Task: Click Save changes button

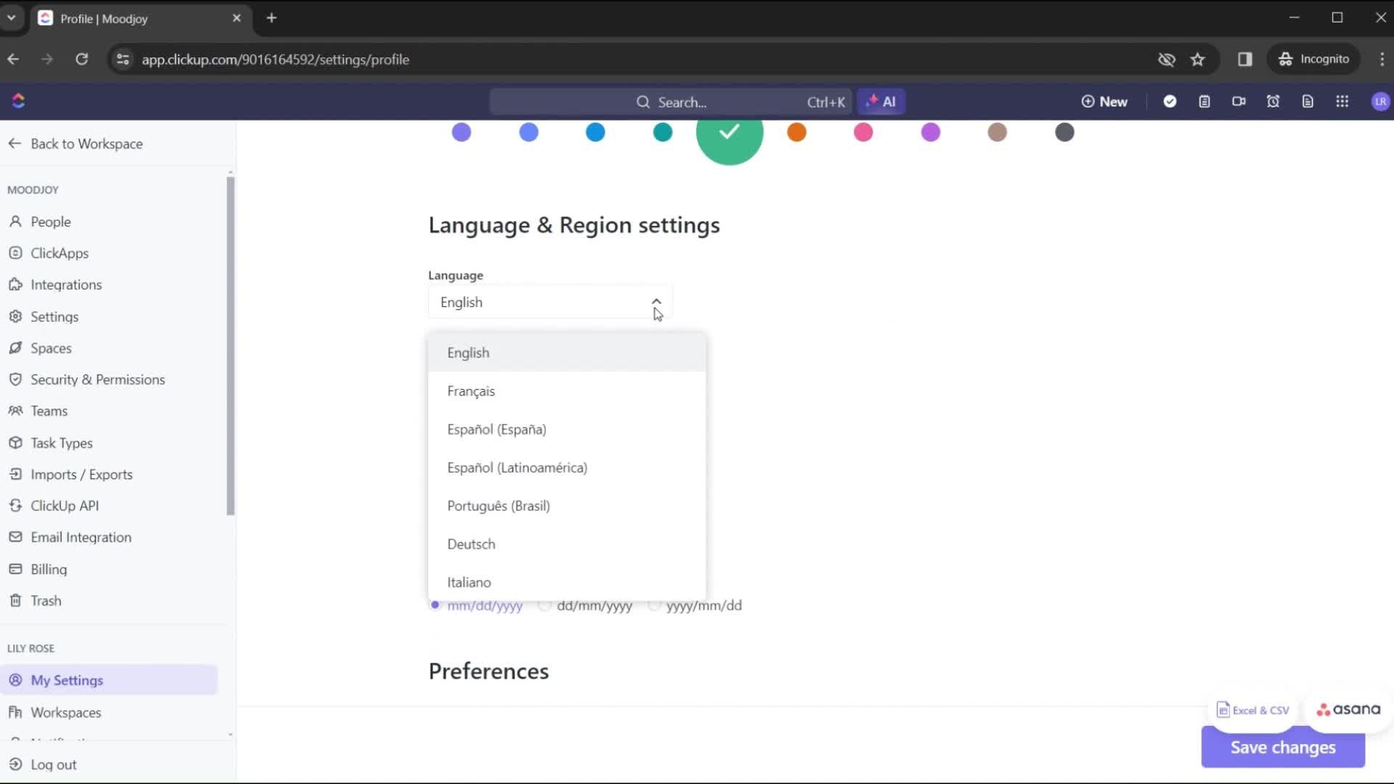Action: 1283,748
